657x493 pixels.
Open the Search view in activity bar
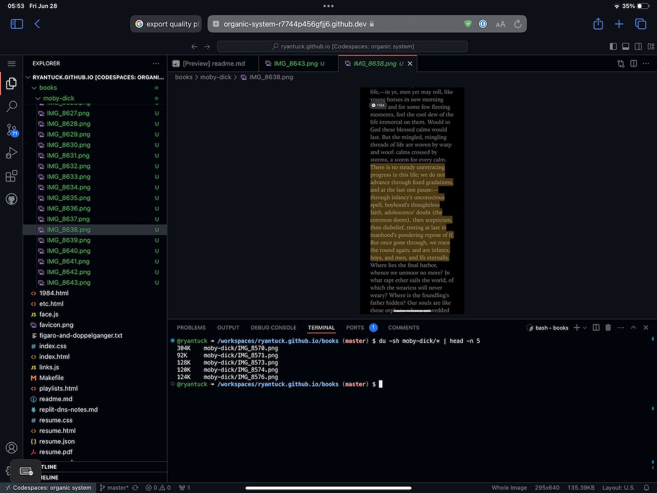pyautogui.click(x=11, y=106)
